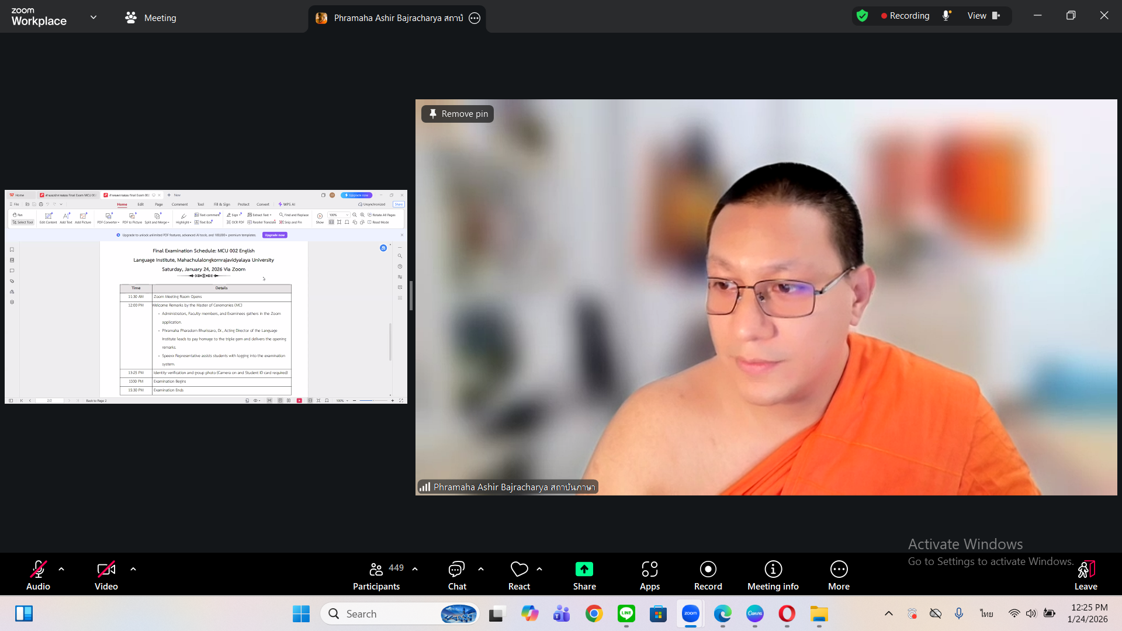This screenshot has width=1122, height=631.
Task: Remove pin from pinned video
Action: [458, 114]
